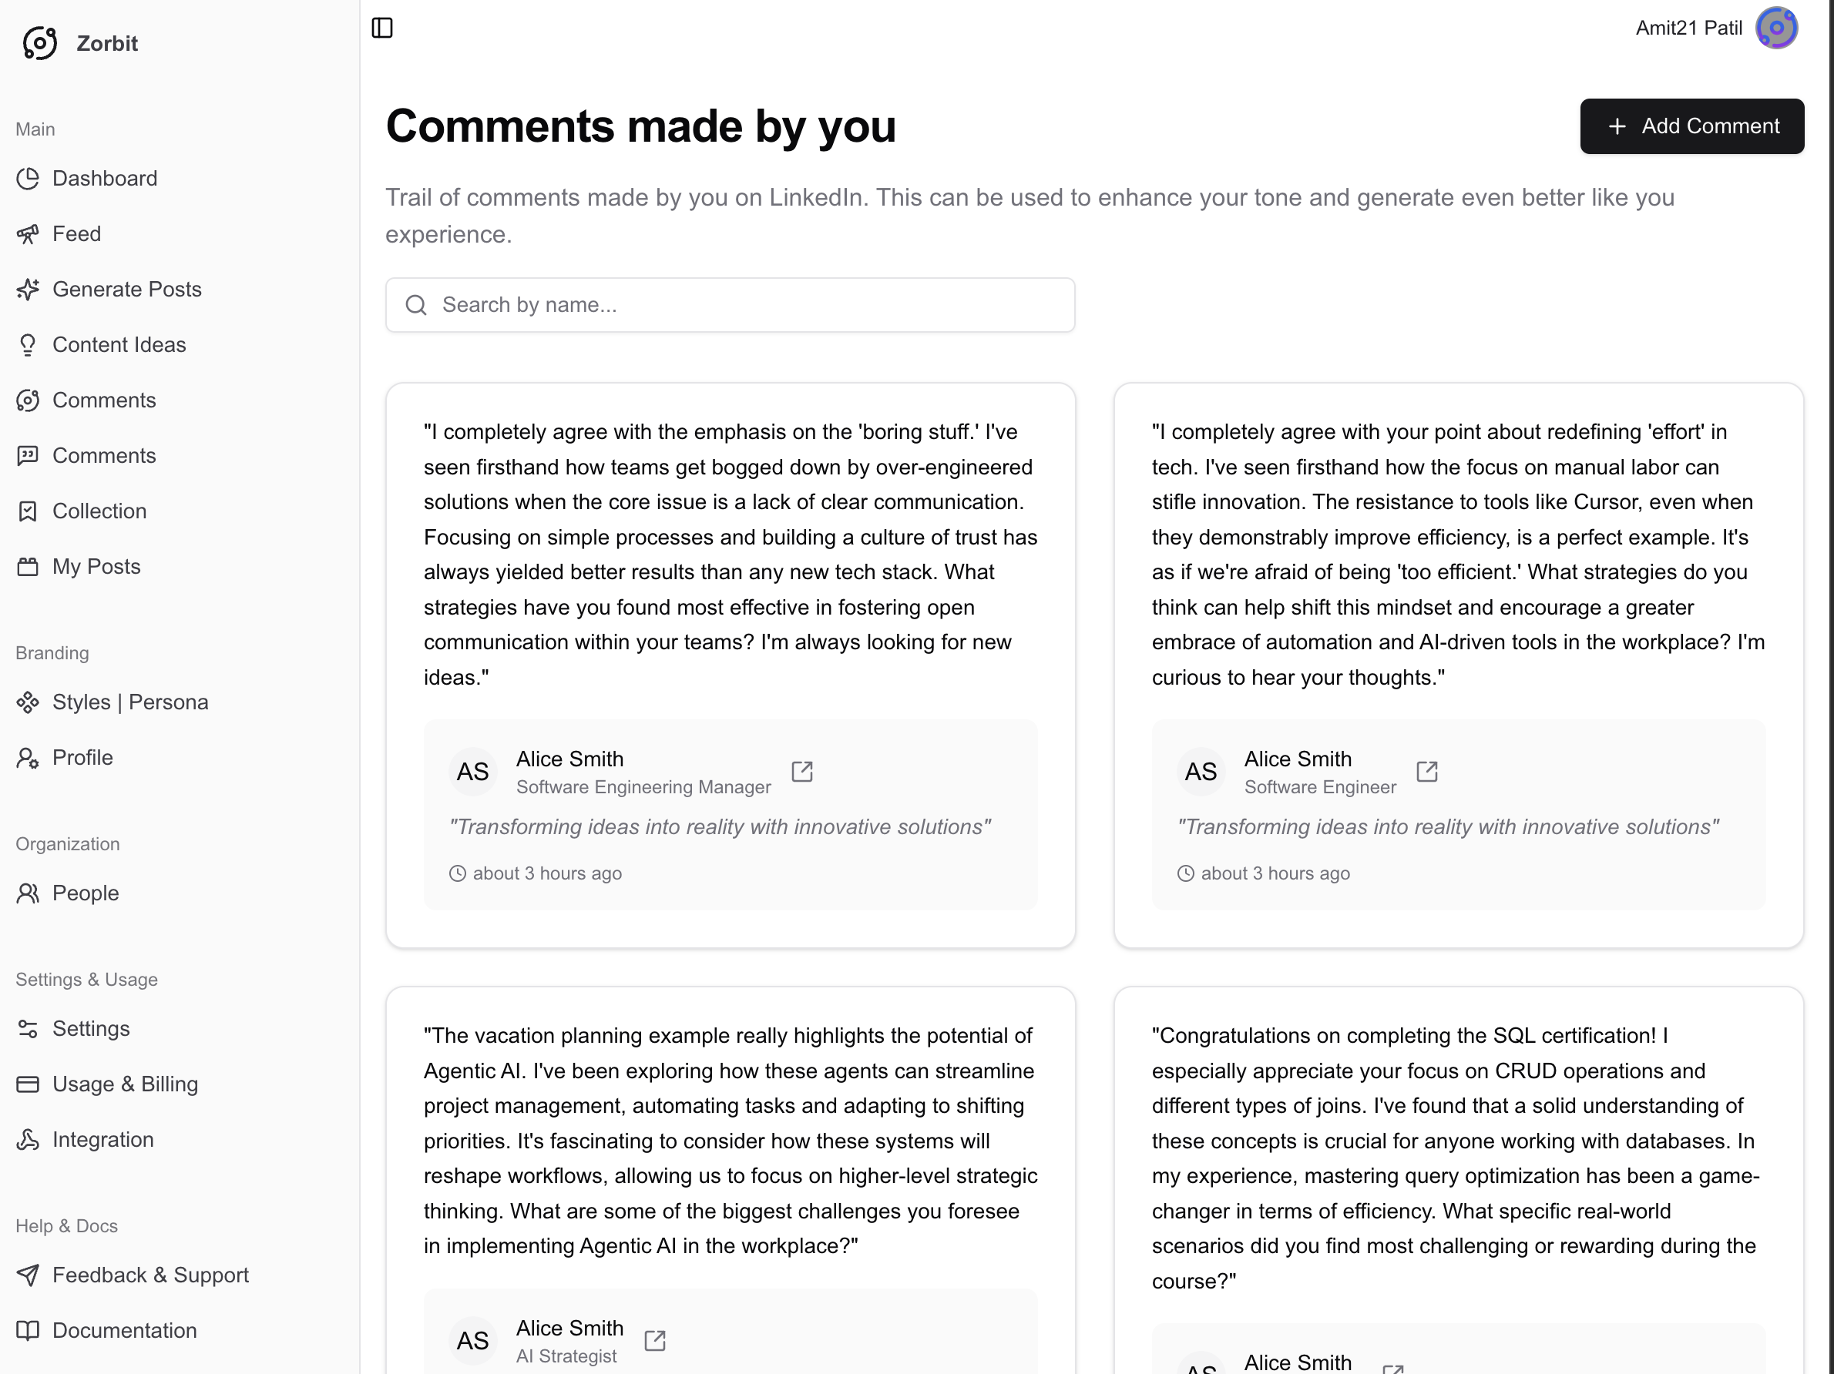Screen dimensions: 1834x1374
Task: Open external link for Software Engineer comment
Action: click(x=1426, y=772)
